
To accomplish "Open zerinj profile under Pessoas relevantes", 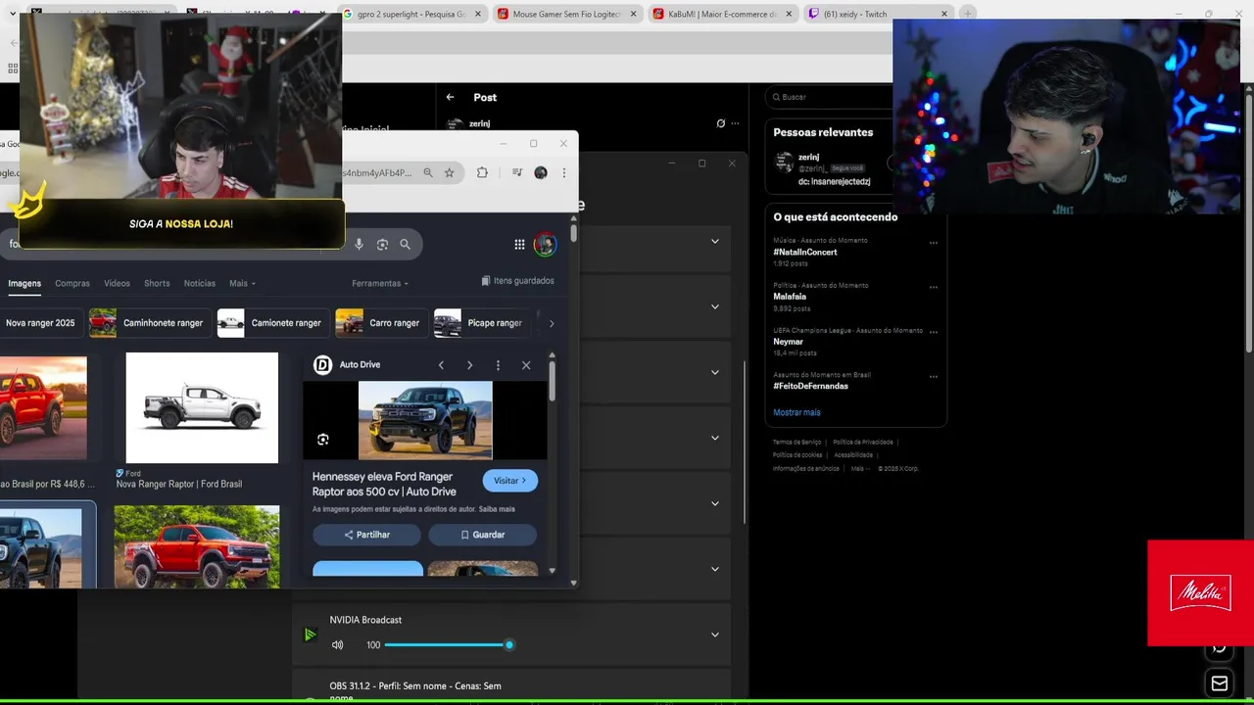I will point(808,157).
